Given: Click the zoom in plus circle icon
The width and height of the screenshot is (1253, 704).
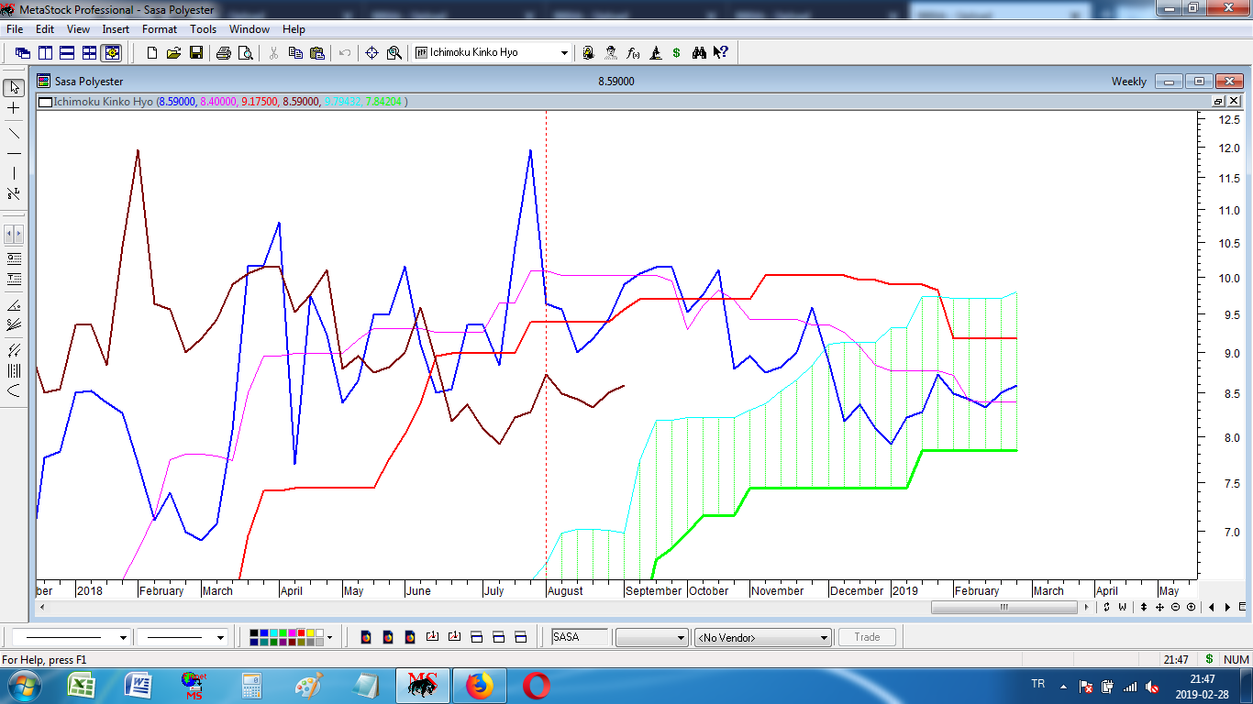Looking at the screenshot, I should [1191, 607].
